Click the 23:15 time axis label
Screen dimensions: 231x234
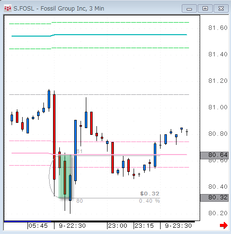pos(144,226)
